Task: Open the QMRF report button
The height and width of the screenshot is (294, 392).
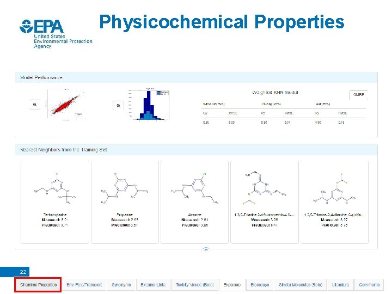Action: pos(358,95)
